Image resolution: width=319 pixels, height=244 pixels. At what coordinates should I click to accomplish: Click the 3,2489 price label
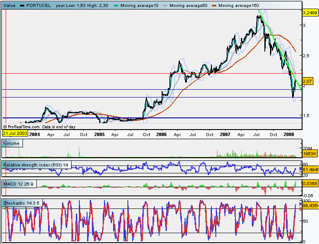310,13
